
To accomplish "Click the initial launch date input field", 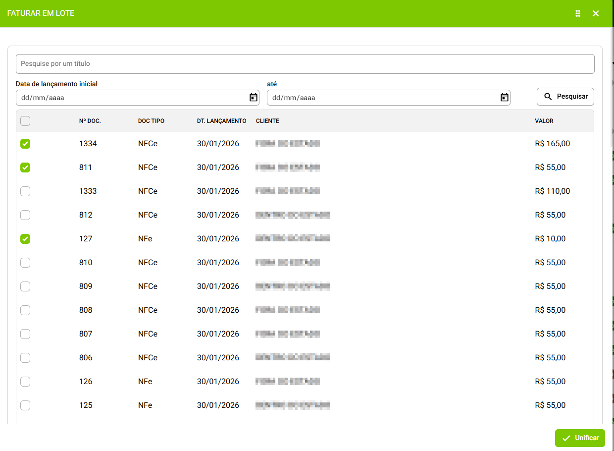I will coord(129,98).
